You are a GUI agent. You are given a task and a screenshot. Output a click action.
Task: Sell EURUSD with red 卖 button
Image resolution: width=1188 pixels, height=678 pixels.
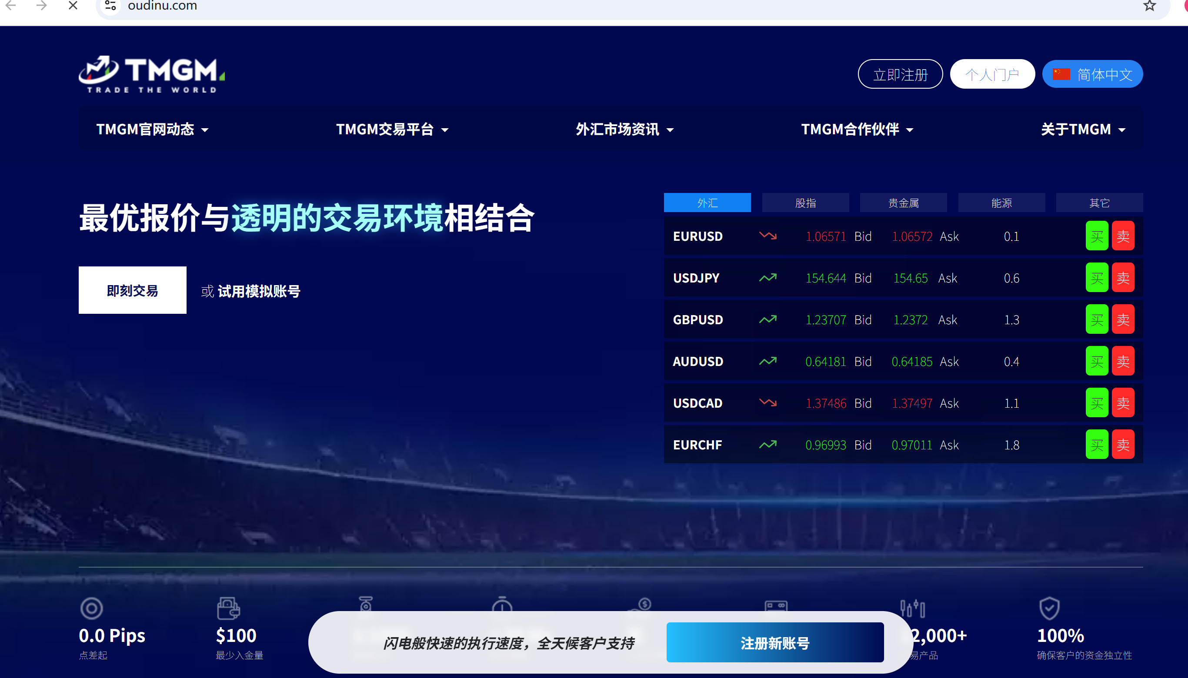(1123, 236)
